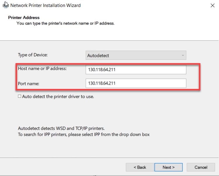The image size is (219, 176).
Task: Click the printer network name instruction text
Action: click(x=65, y=23)
